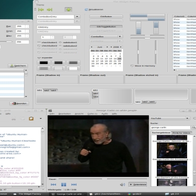Click the Column0 column header
Image resolution: width=196 pixels, height=196 pixels.
179,16
